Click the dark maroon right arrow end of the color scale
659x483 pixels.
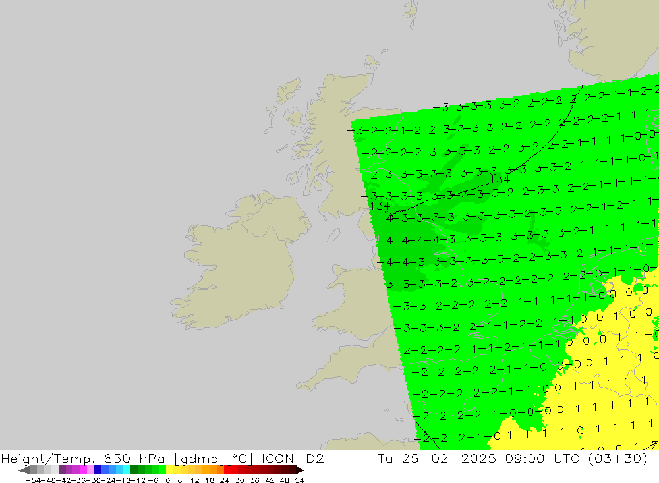[x=300, y=470]
